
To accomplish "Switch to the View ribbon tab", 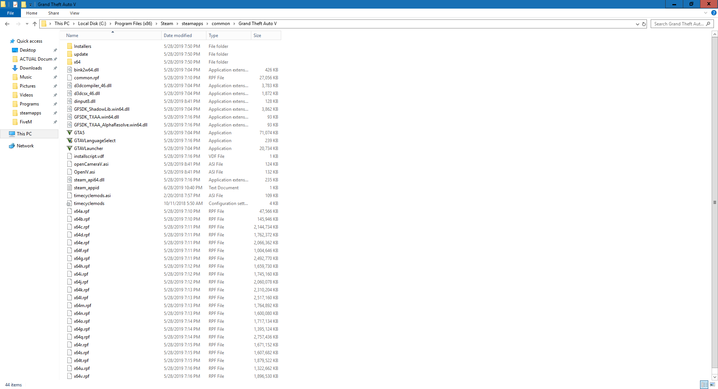I will coord(74,13).
